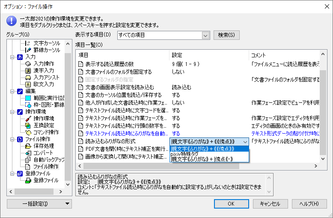333x218 pixels.
Task: Choose |親文字《ふりがな》+《《傍点》》 option in list
Action: click(x=209, y=149)
